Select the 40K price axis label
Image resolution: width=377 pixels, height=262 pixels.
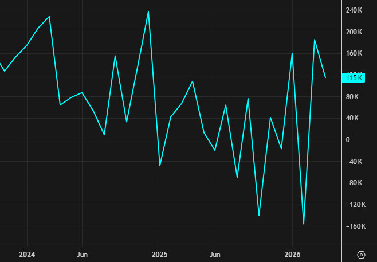(352, 118)
